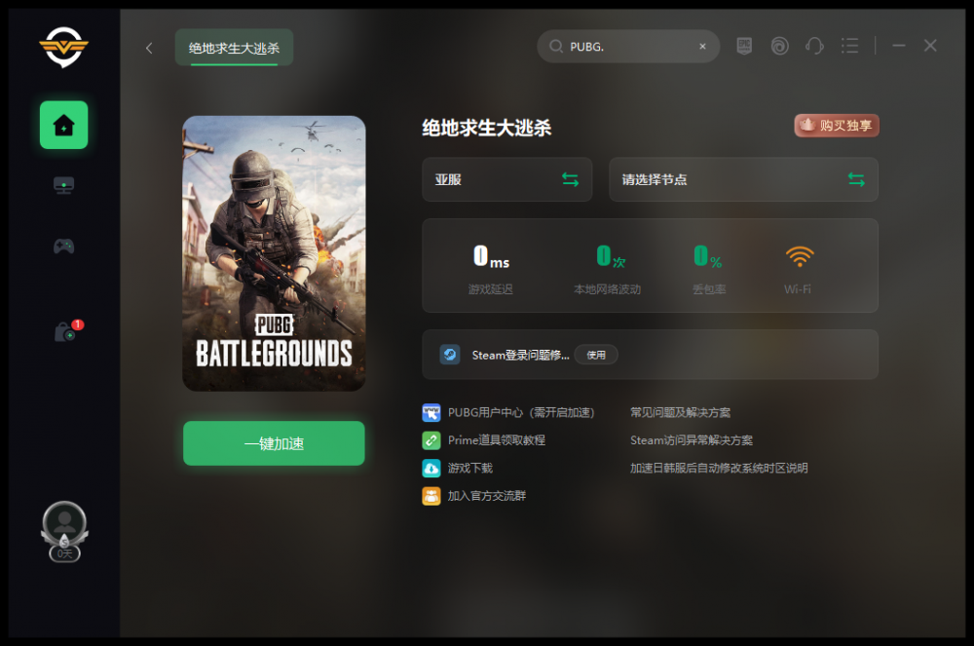
Task: Close the accelerator window
Action: 930,46
